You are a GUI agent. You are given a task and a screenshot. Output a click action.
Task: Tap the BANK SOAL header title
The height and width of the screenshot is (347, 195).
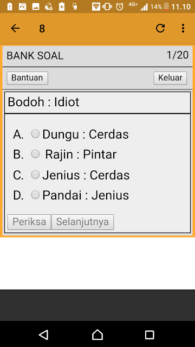tap(35, 56)
